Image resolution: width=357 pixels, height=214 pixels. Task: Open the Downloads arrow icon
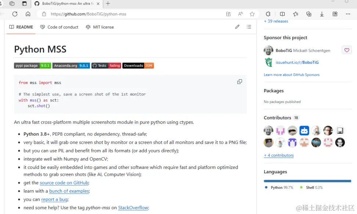pos(322,14)
